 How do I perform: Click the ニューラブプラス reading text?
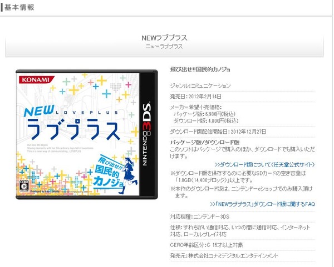click(x=164, y=46)
